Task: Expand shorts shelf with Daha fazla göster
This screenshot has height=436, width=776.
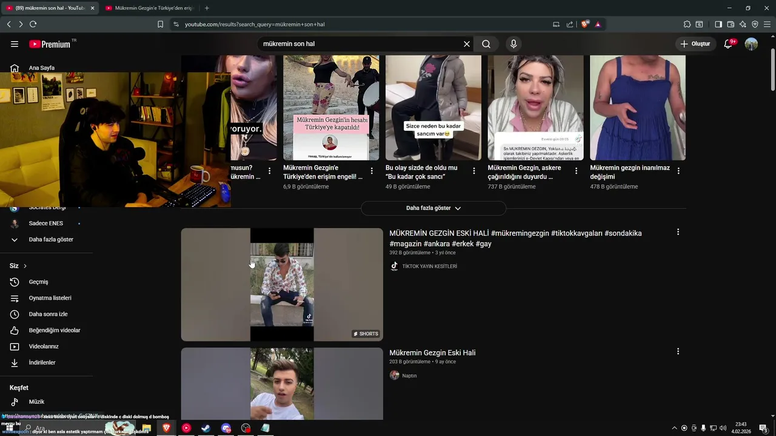Action: [433, 208]
